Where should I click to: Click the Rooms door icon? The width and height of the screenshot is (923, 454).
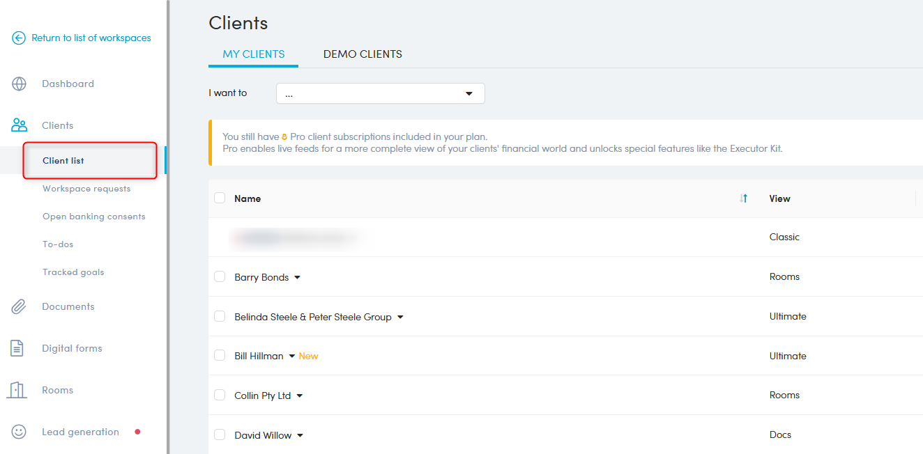(17, 390)
